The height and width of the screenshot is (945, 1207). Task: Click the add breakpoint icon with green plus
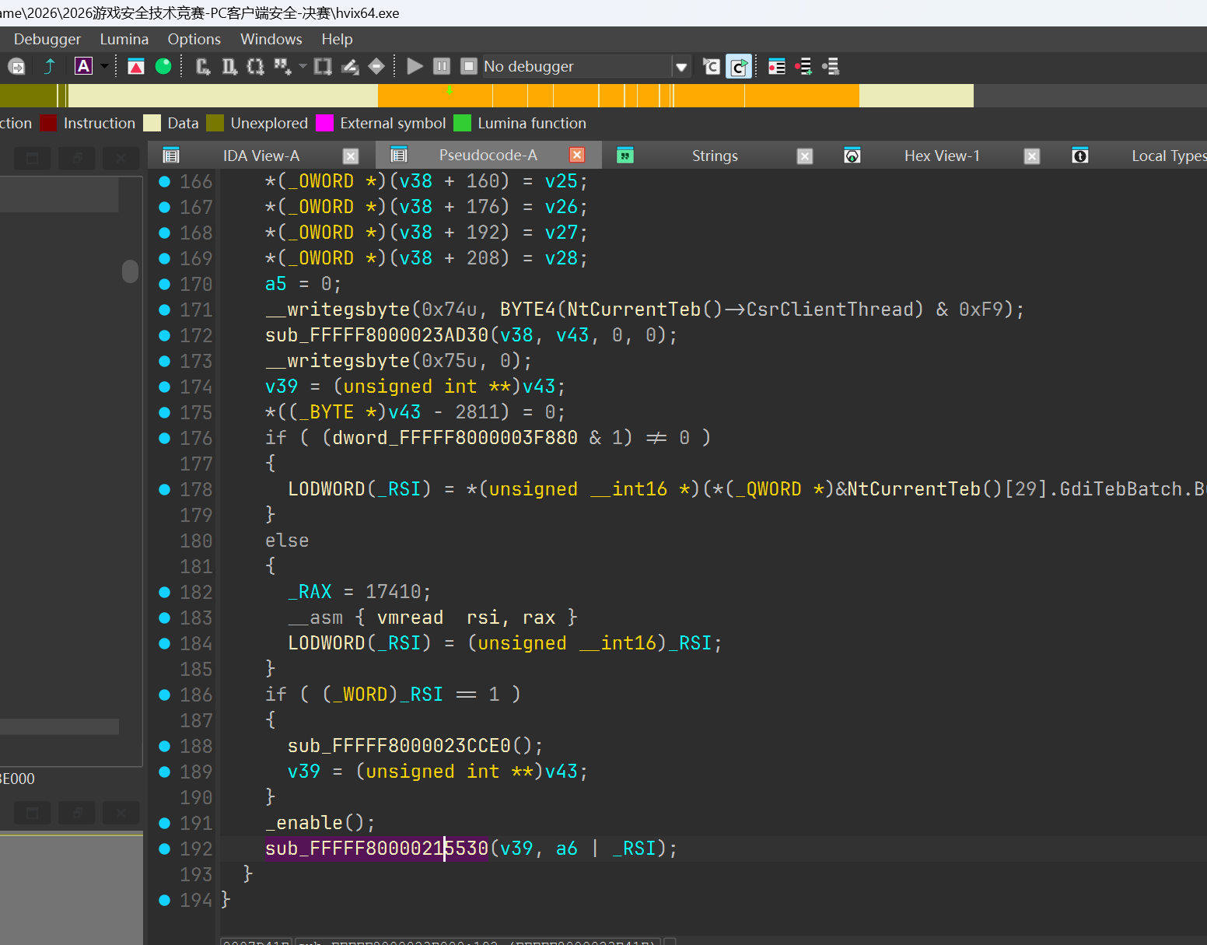click(x=803, y=67)
